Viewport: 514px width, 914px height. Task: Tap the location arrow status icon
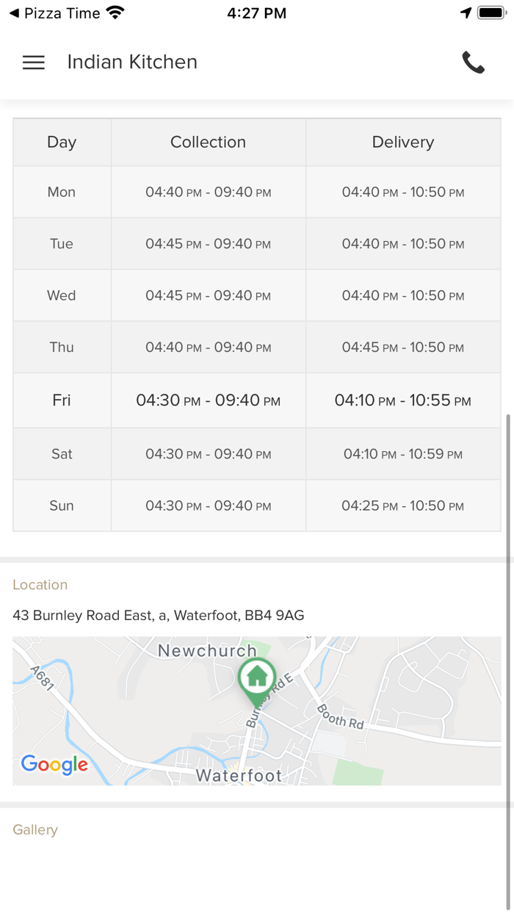pyautogui.click(x=466, y=13)
